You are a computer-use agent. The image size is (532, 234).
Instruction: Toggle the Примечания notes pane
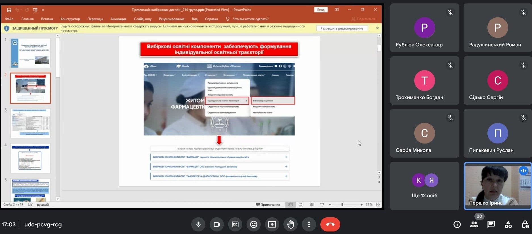tap(268, 205)
